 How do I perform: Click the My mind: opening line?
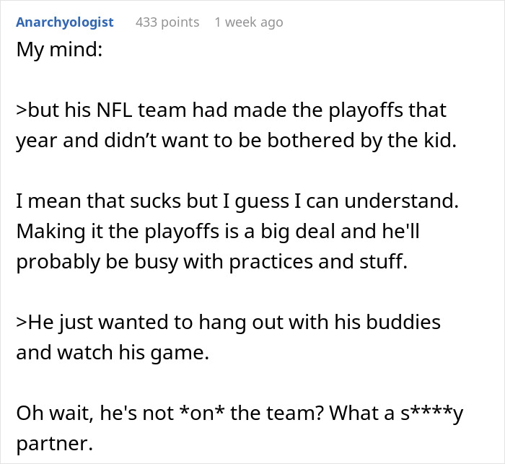60,50
